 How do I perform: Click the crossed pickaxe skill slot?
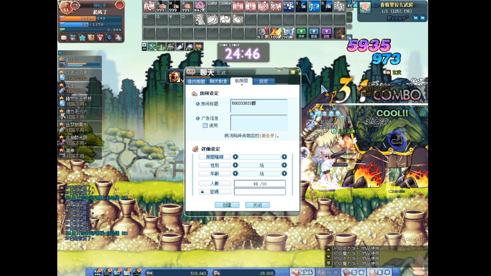point(200,19)
